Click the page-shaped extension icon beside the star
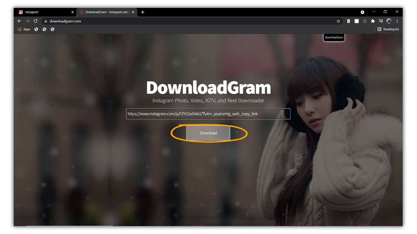Image resolution: width=417 pixels, height=234 pixels. coord(349,21)
